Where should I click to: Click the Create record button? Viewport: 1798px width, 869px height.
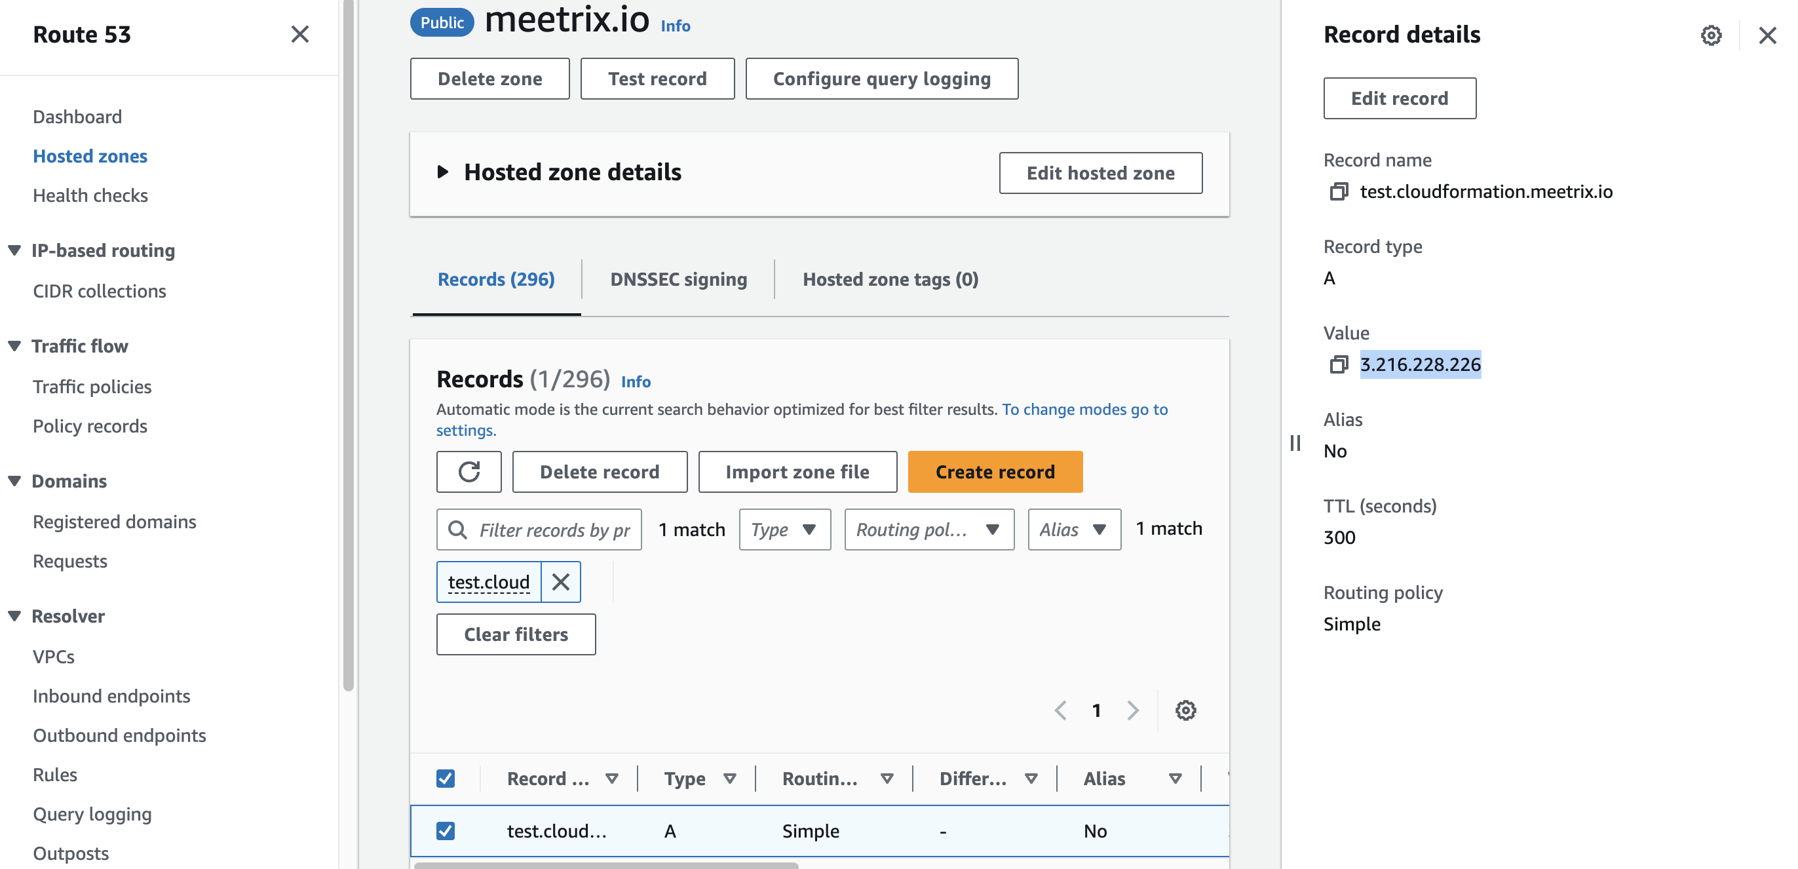995,472
